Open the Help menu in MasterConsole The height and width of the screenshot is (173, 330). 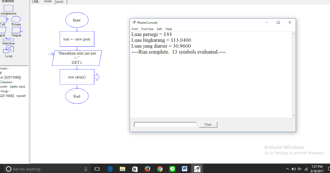(169, 29)
